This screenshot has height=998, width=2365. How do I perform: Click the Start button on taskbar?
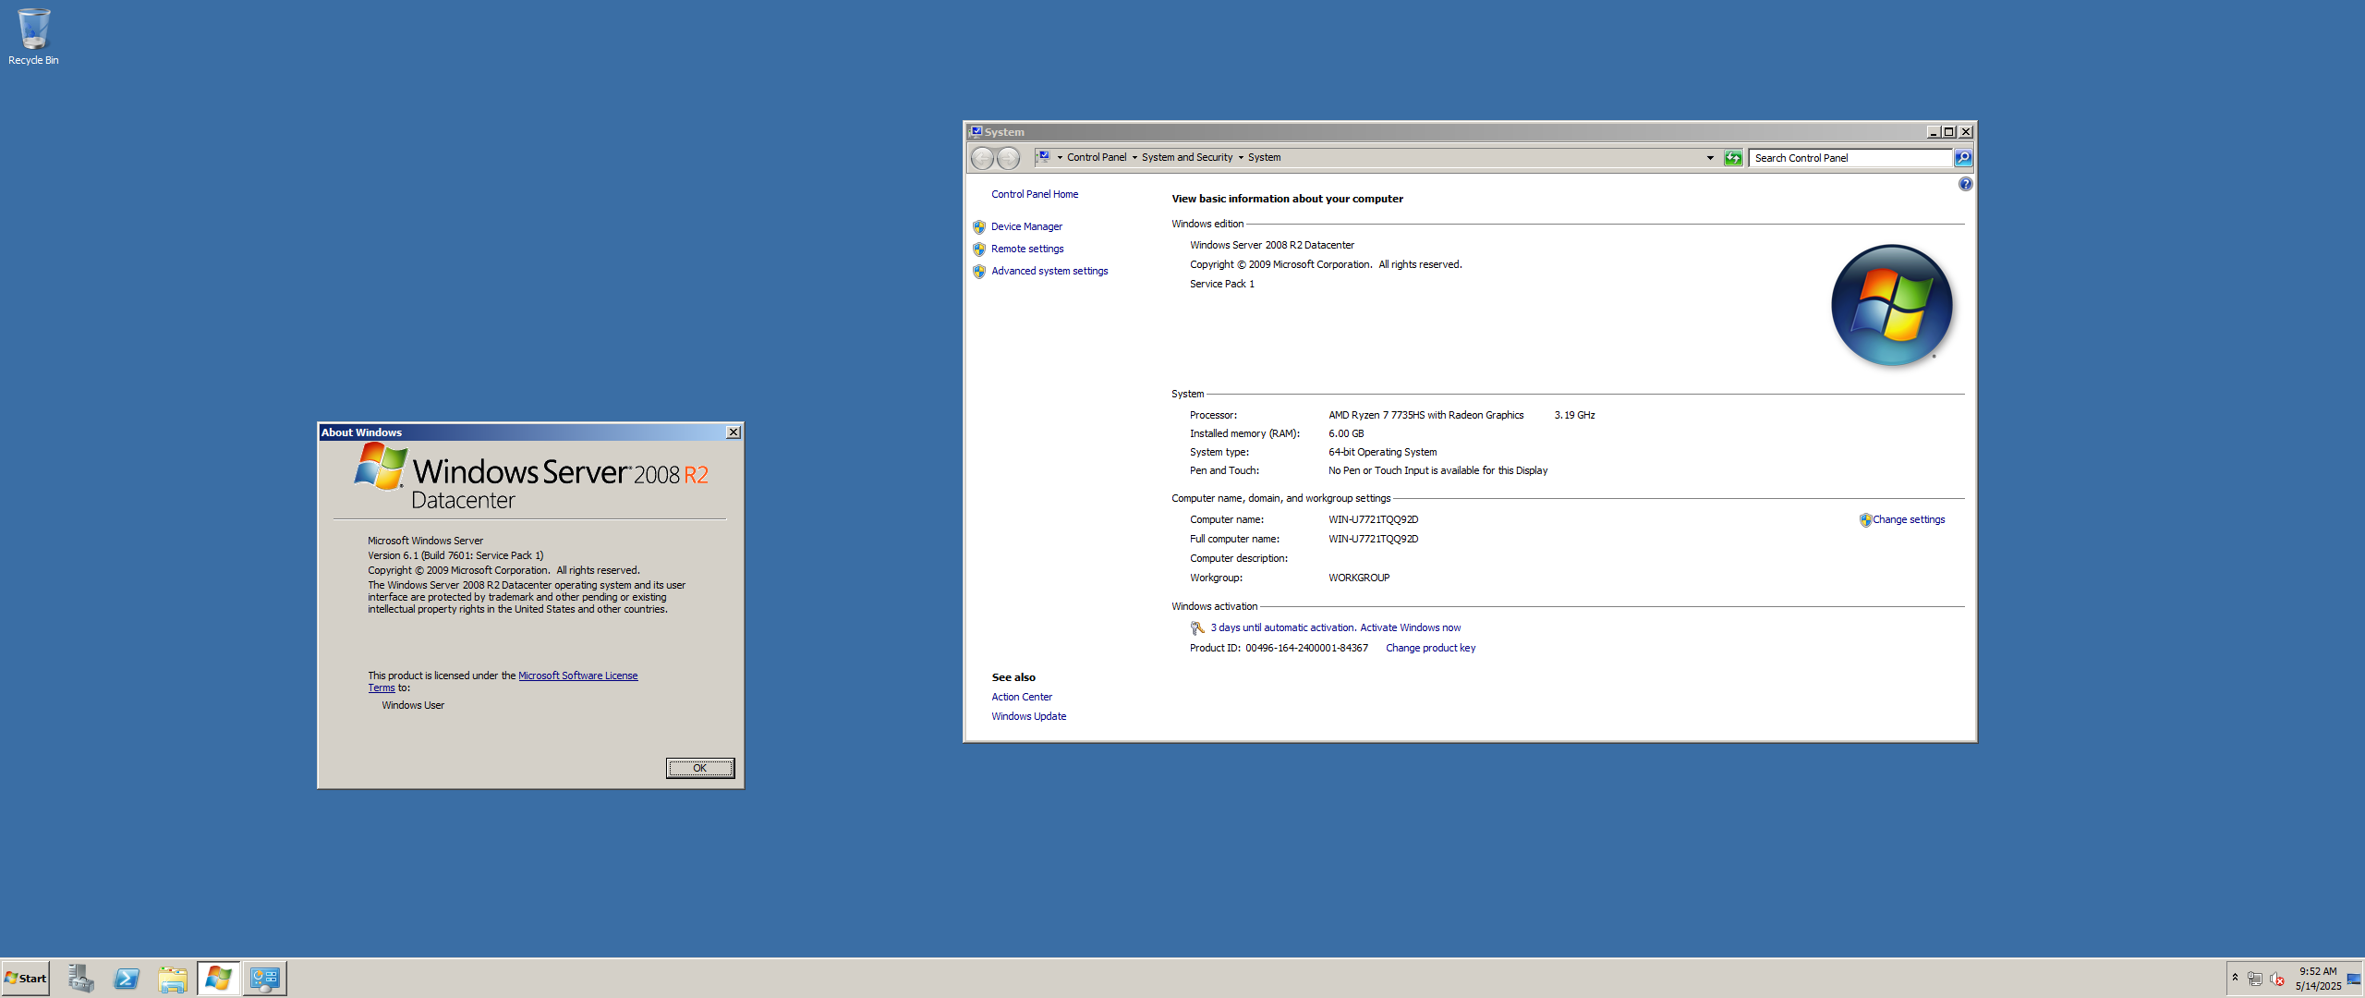pos(26,979)
